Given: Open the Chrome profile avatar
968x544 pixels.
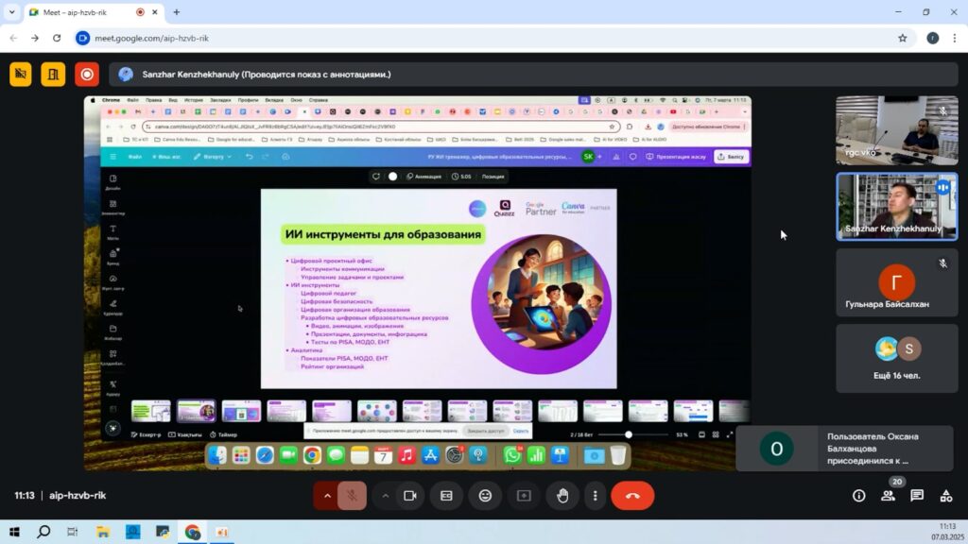Looking at the screenshot, I should coord(933,38).
